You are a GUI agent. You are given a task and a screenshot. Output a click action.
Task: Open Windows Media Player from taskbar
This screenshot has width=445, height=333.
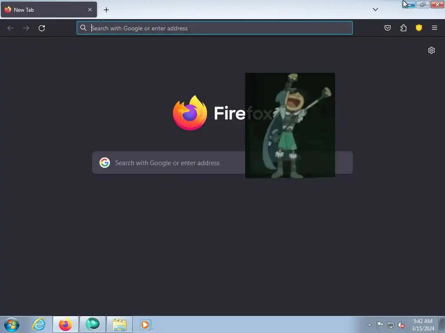tap(145, 324)
